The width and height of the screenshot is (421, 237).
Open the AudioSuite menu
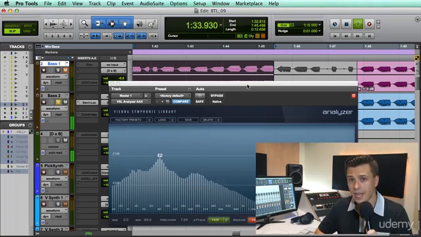tap(152, 3)
